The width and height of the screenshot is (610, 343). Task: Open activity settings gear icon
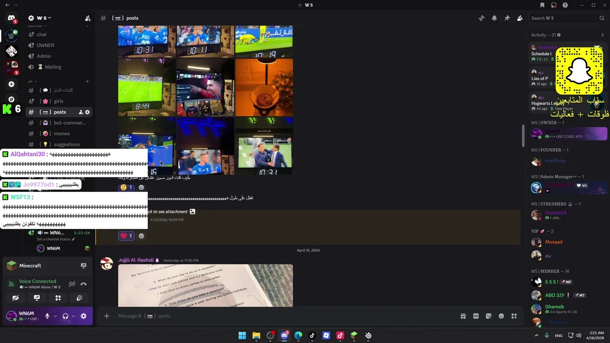click(559, 35)
